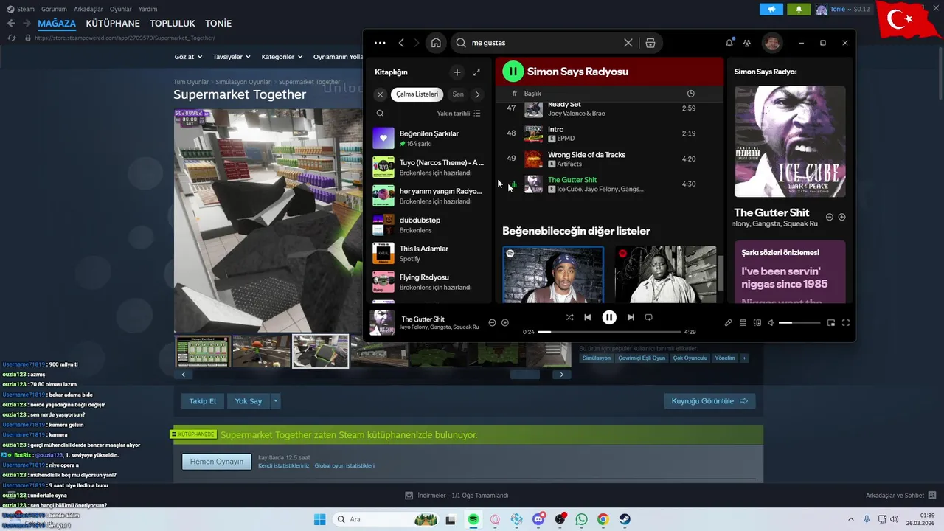The width and height of the screenshot is (944, 531).
Task: Go back in Steam navigation
Action: point(11,23)
